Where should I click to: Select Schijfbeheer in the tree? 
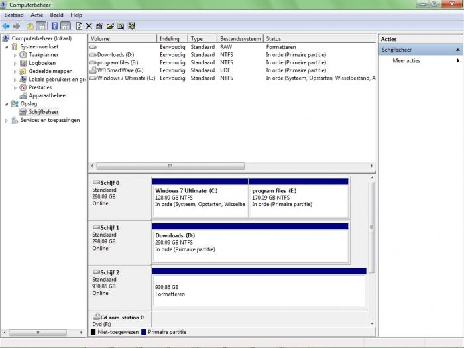(44, 112)
